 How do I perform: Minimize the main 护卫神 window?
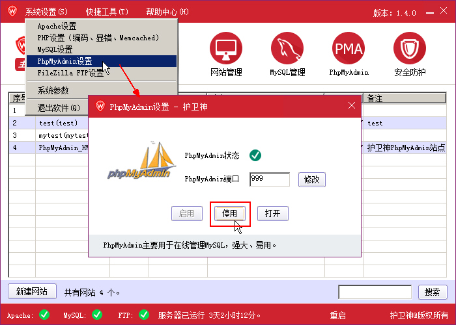coord(430,12)
